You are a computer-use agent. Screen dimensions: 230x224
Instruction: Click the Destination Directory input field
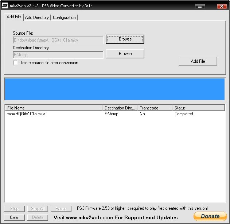coord(58,55)
